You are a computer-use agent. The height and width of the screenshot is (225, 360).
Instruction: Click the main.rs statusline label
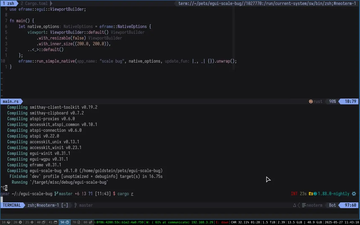(11, 102)
